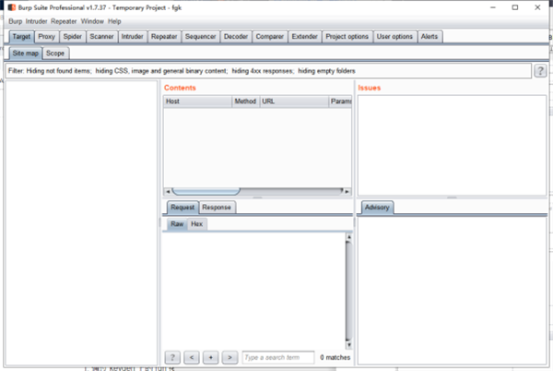This screenshot has height=371, width=553.
Task: Click the request vertical scrollbar up arrow
Action: (348, 237)
